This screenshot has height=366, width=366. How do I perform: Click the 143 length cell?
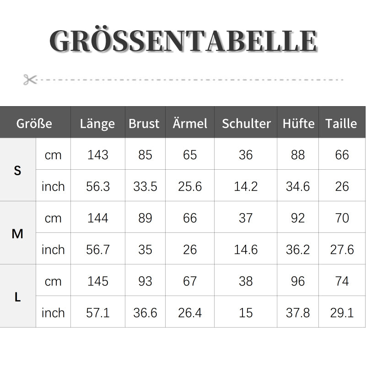pos(97,155)
